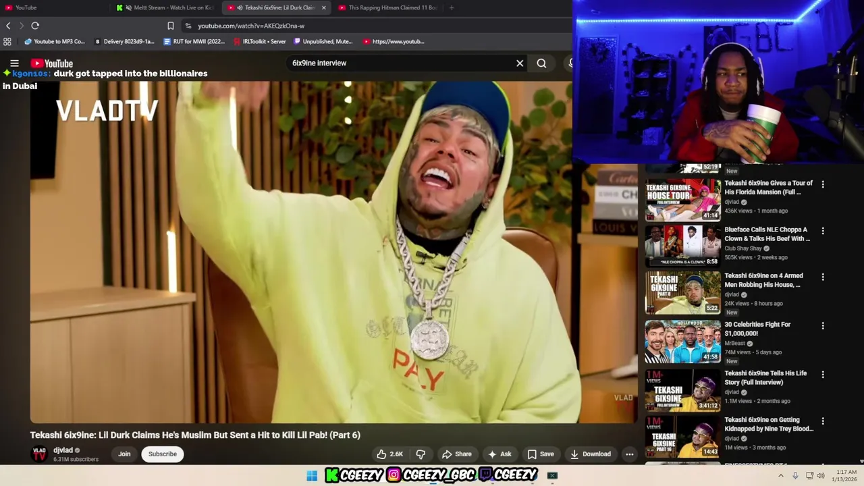Go back in browser history

click(x=8, y=26)
